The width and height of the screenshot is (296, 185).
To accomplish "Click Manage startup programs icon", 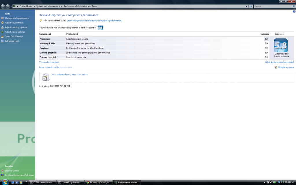I will pos(2,18).
